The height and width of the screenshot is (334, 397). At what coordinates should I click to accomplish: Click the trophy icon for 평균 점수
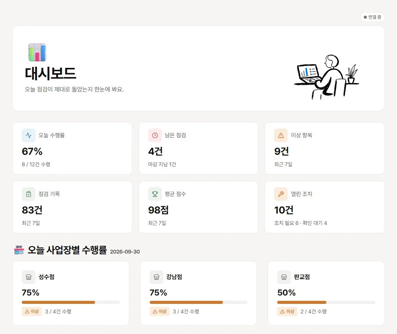(x=155, y=194)
